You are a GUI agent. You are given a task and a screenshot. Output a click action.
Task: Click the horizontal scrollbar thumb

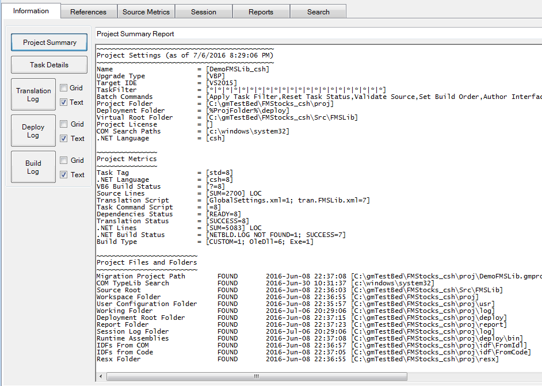tap(256, 376)
